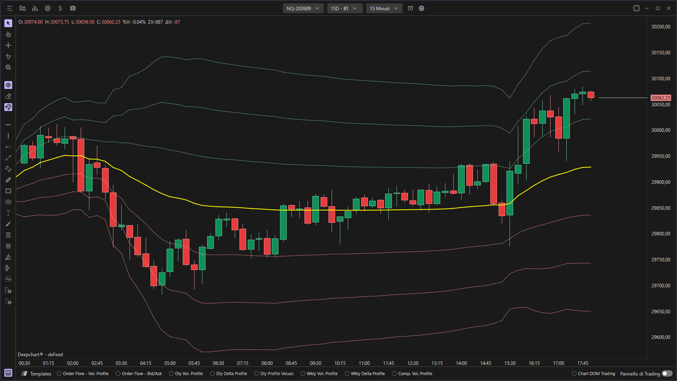This screenshot has width=677, height=381.
Task: Select the magnifier zoom tool
Action: coord(8,67)
